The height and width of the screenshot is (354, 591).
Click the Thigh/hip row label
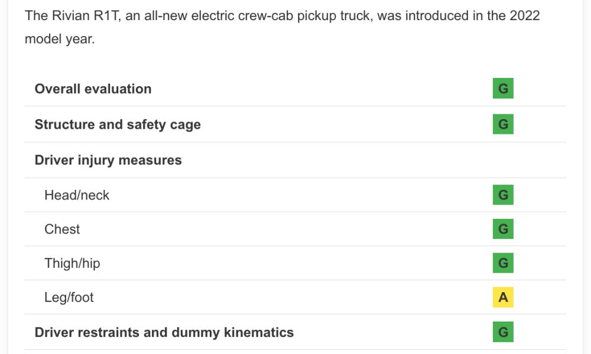click(x=72, y=263)
